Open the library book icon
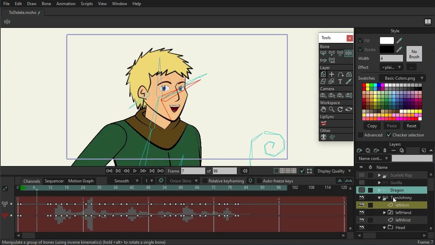Screen dimensions: 435x245 [428, 22]
